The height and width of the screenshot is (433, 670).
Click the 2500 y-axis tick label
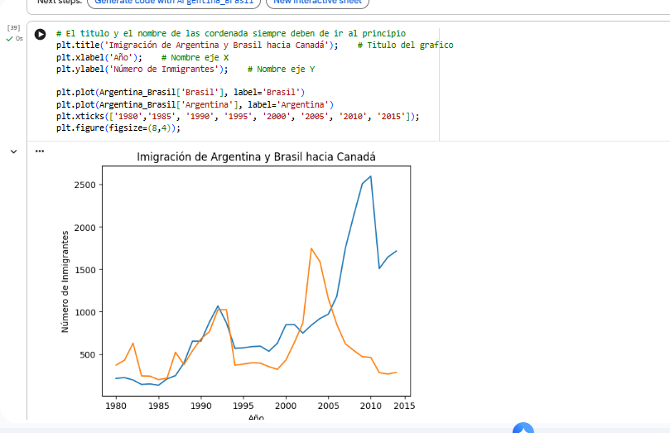pyautogui.click(x=85, y=185)
